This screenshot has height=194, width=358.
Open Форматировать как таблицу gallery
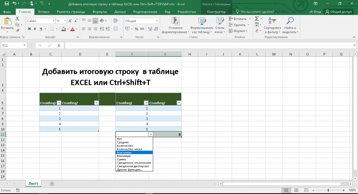[202, 25]
